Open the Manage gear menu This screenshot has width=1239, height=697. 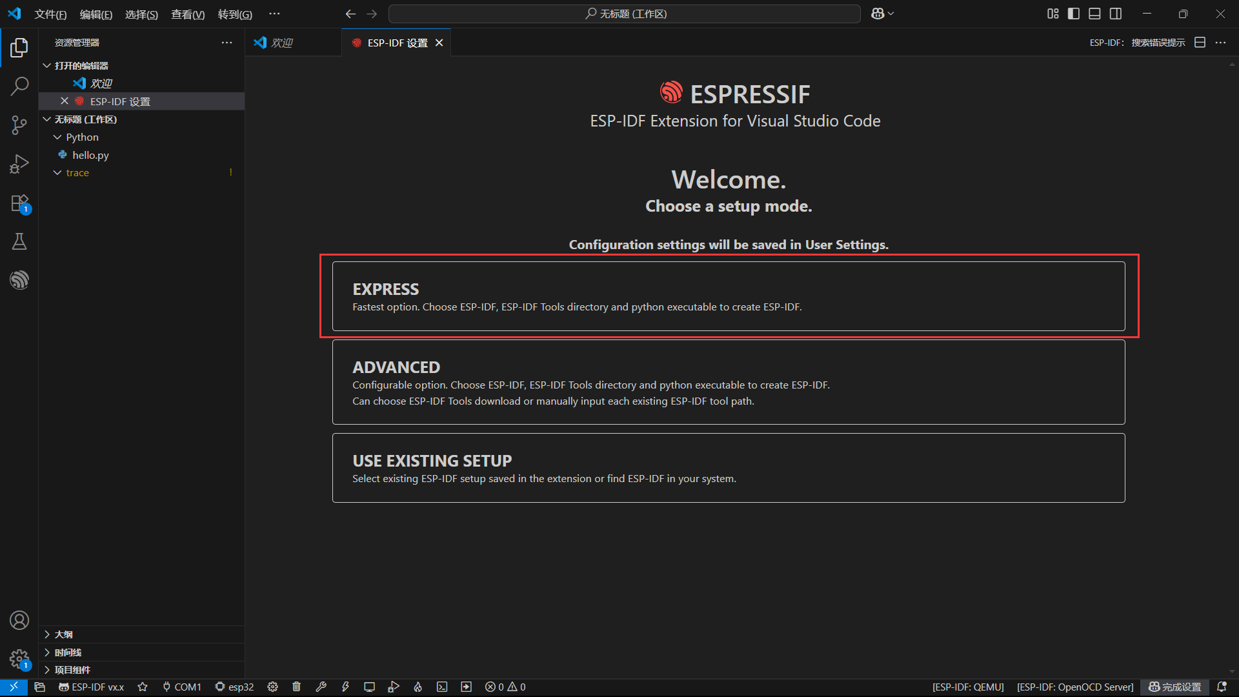[19, 659]
